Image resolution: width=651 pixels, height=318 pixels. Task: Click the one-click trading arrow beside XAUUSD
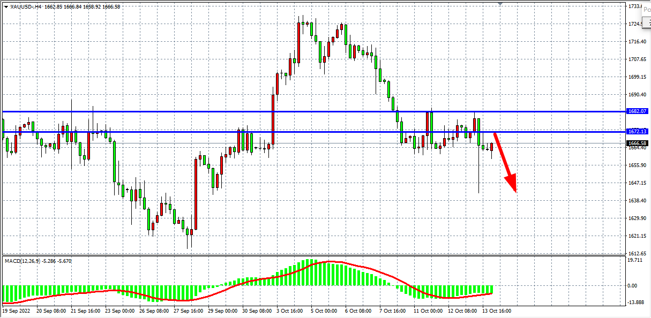pyautogui.click(x=5, y=6)
